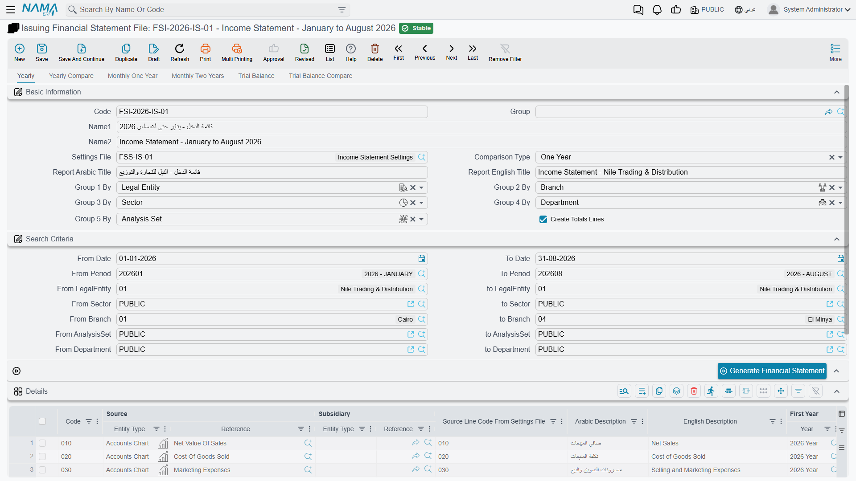
Task: Open System Administrator user menu
Action: click(809, 9)
